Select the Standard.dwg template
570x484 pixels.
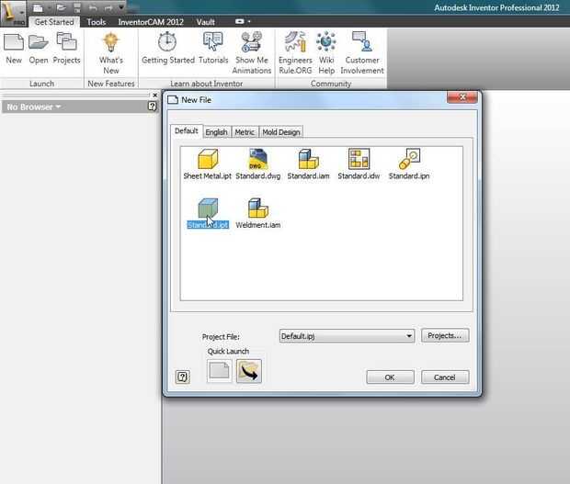[x=258, y=164]
